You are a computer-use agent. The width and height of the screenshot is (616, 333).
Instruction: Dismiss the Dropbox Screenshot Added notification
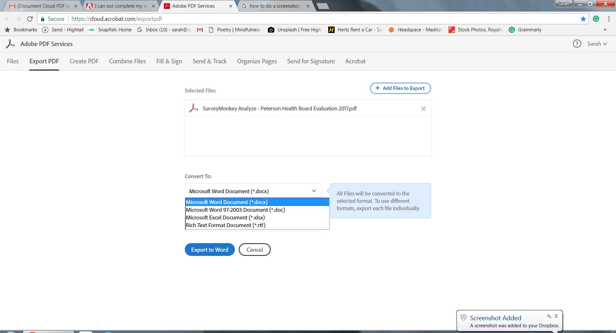point(556,316)
